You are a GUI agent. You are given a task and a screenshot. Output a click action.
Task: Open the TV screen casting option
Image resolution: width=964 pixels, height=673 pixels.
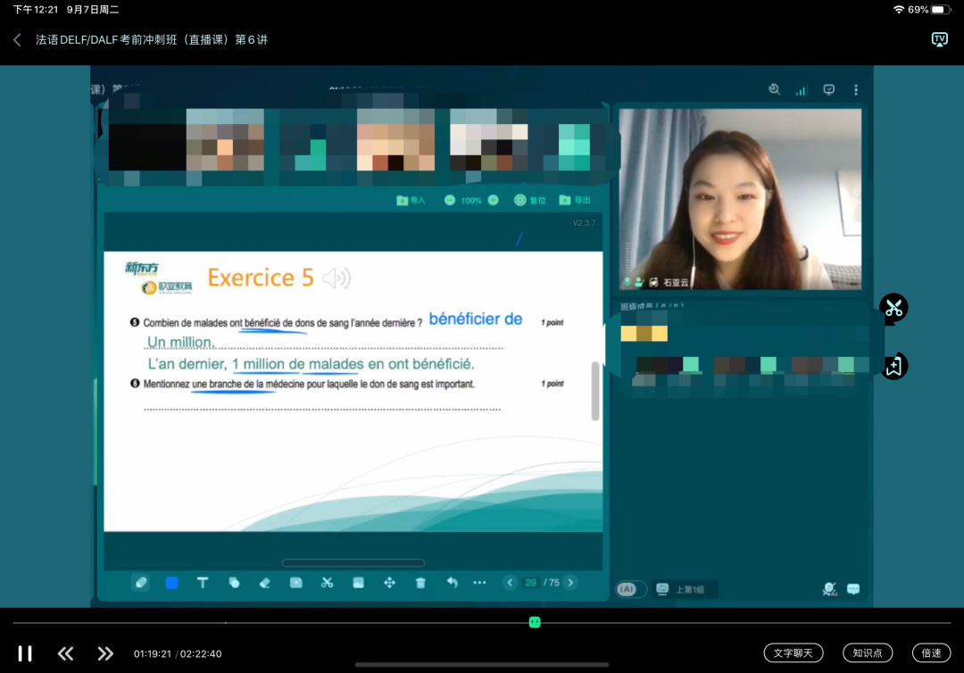(939, 40)
